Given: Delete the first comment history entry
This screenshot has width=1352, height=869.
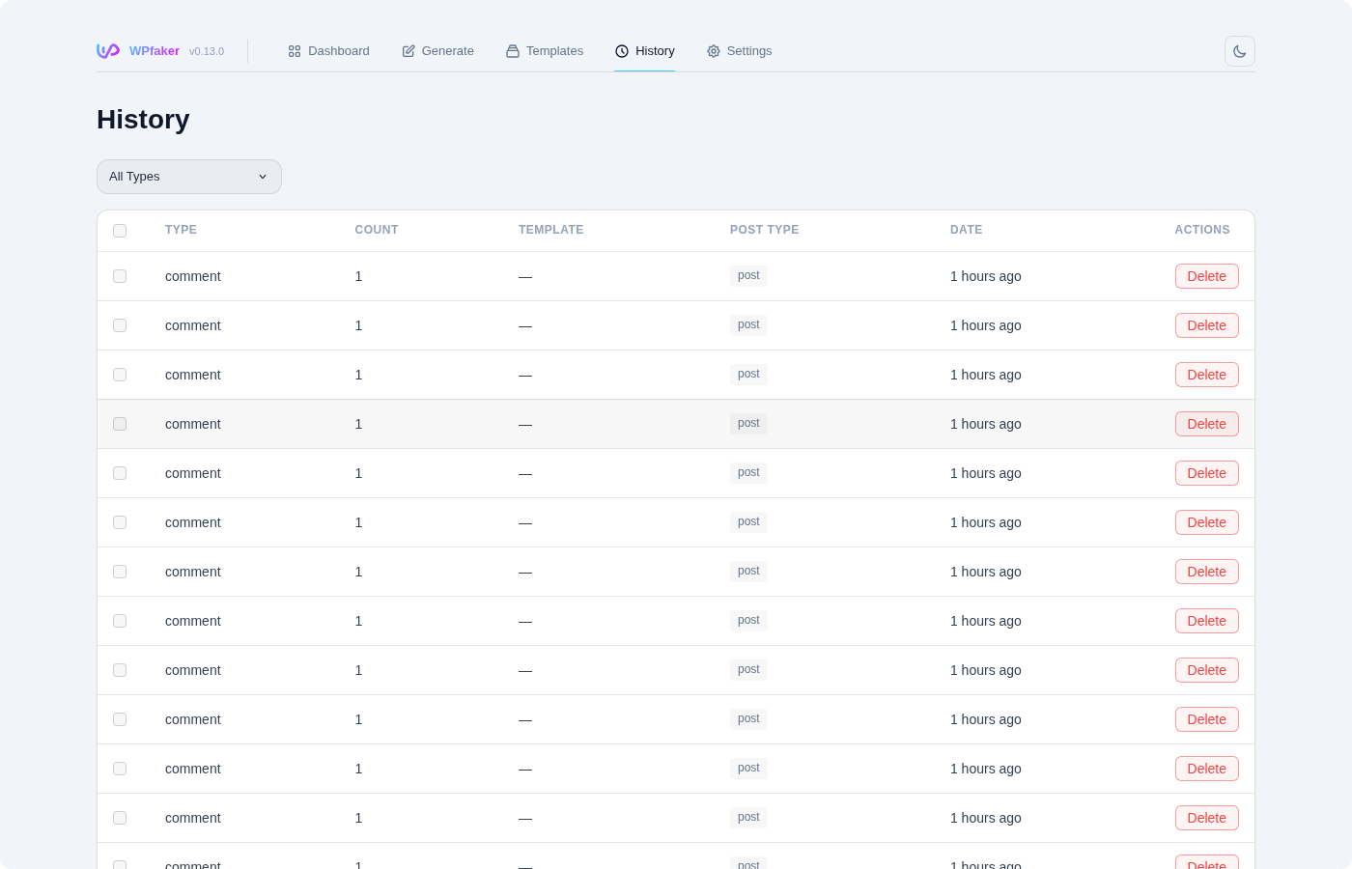Looking at the screenshot, I should 1206,276.
